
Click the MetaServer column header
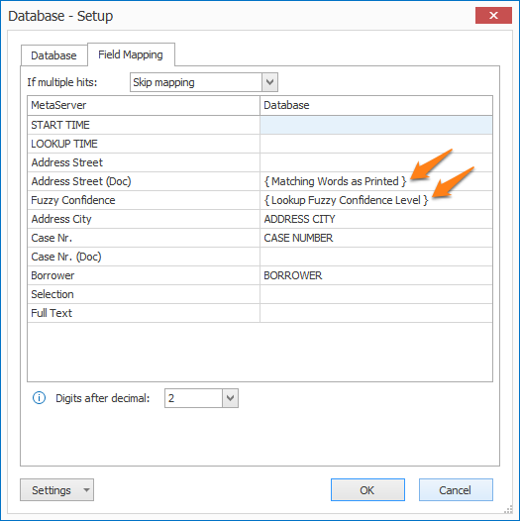tap(144, 105)
